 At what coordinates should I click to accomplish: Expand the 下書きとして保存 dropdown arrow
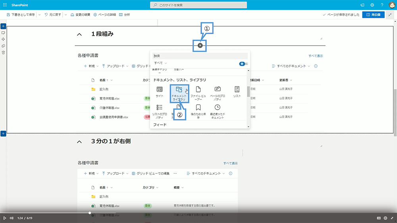click(x=39, y=15)
